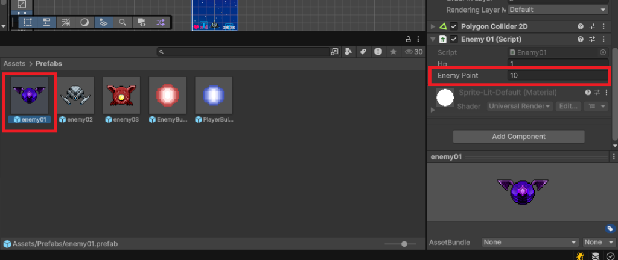The height and width of the screenshot is (260, 618).
Task: Select the enemy01 prefab thumbnail
Action: pos(30,96)
